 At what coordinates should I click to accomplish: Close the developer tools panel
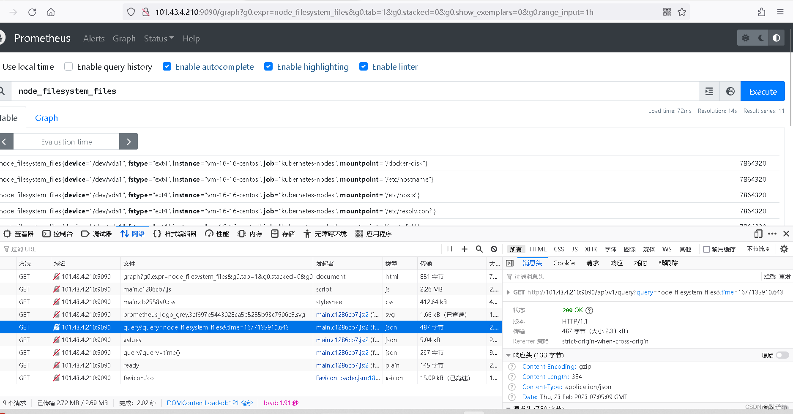pyautogui.click(x=786, y=234)
